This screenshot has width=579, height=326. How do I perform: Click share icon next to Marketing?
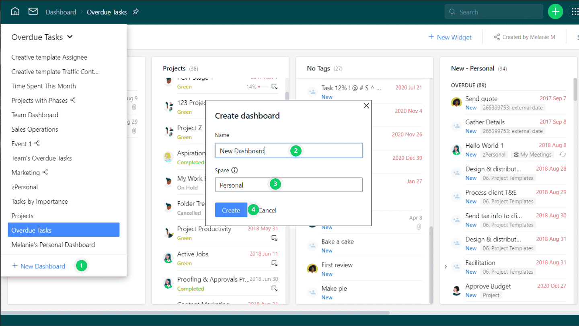tap(45, 172)
